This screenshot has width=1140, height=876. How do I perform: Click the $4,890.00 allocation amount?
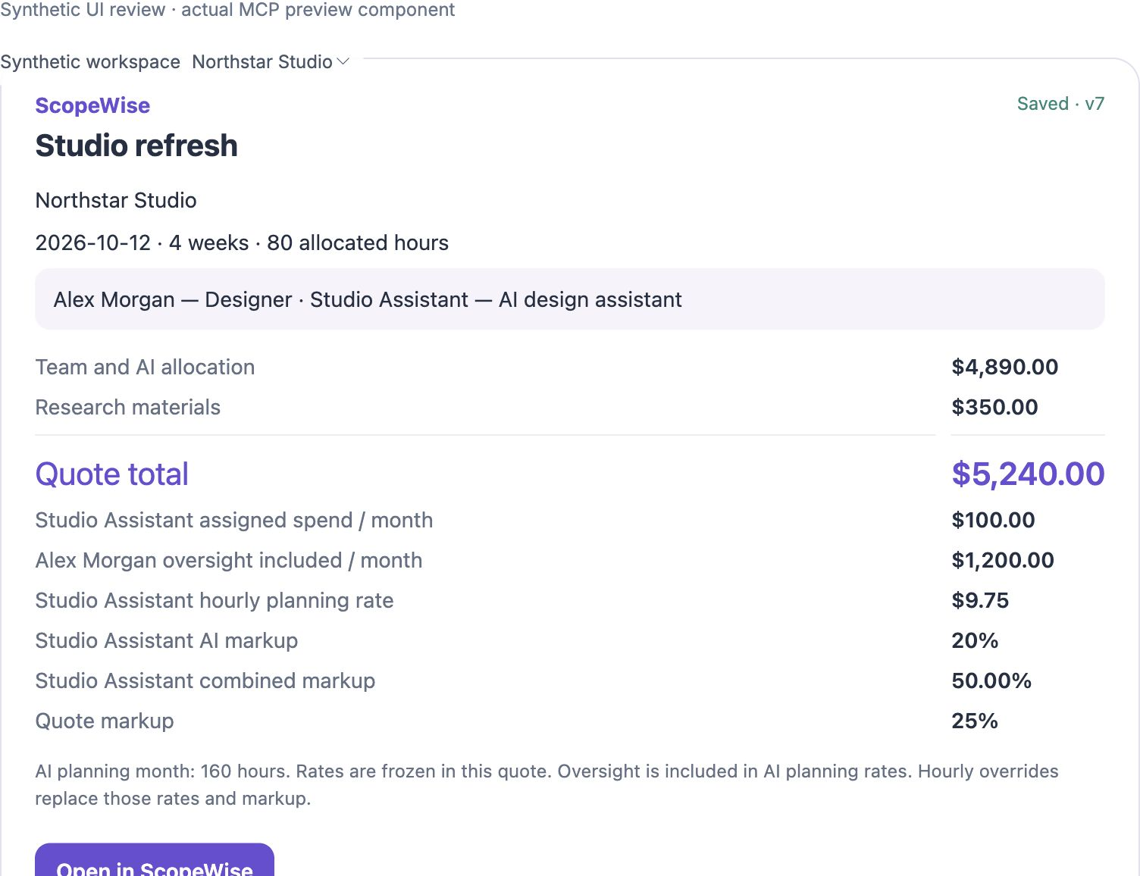click(1004, 367)
